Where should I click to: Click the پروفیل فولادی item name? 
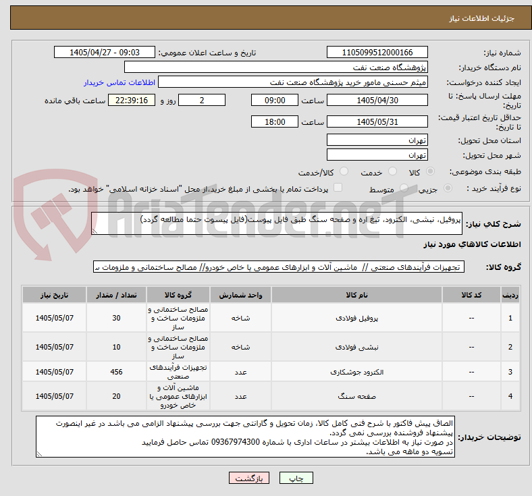[x=356, y=318]
